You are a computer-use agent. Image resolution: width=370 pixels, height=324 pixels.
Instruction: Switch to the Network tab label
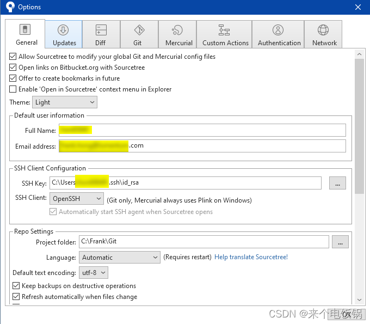[x=324, y=43]
